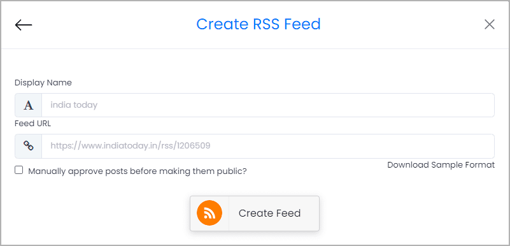Click the Display Name label
This screenshot has height=246, width=510.
coord(43,83)
